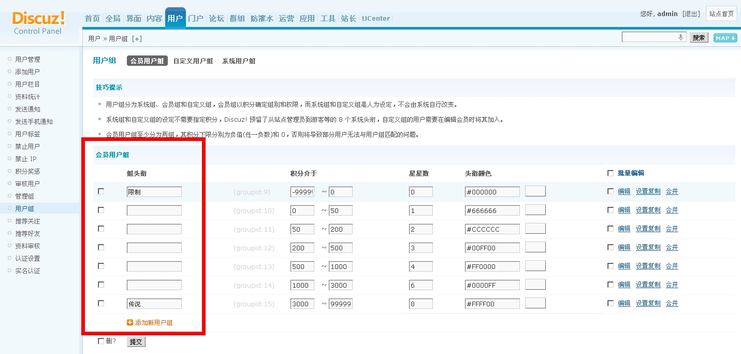741x354 pixels.
Task: Open 实名认证 in the sidebar
Action: coord(27,271)
